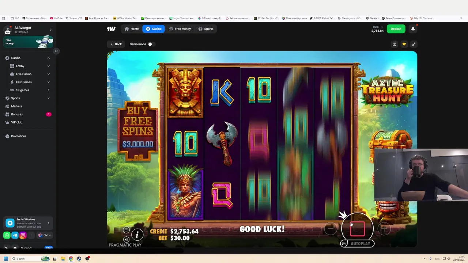Click Buy Free Spins $3,000.00
This screenshot has width=468, height=263.
[x=138, y=131]
